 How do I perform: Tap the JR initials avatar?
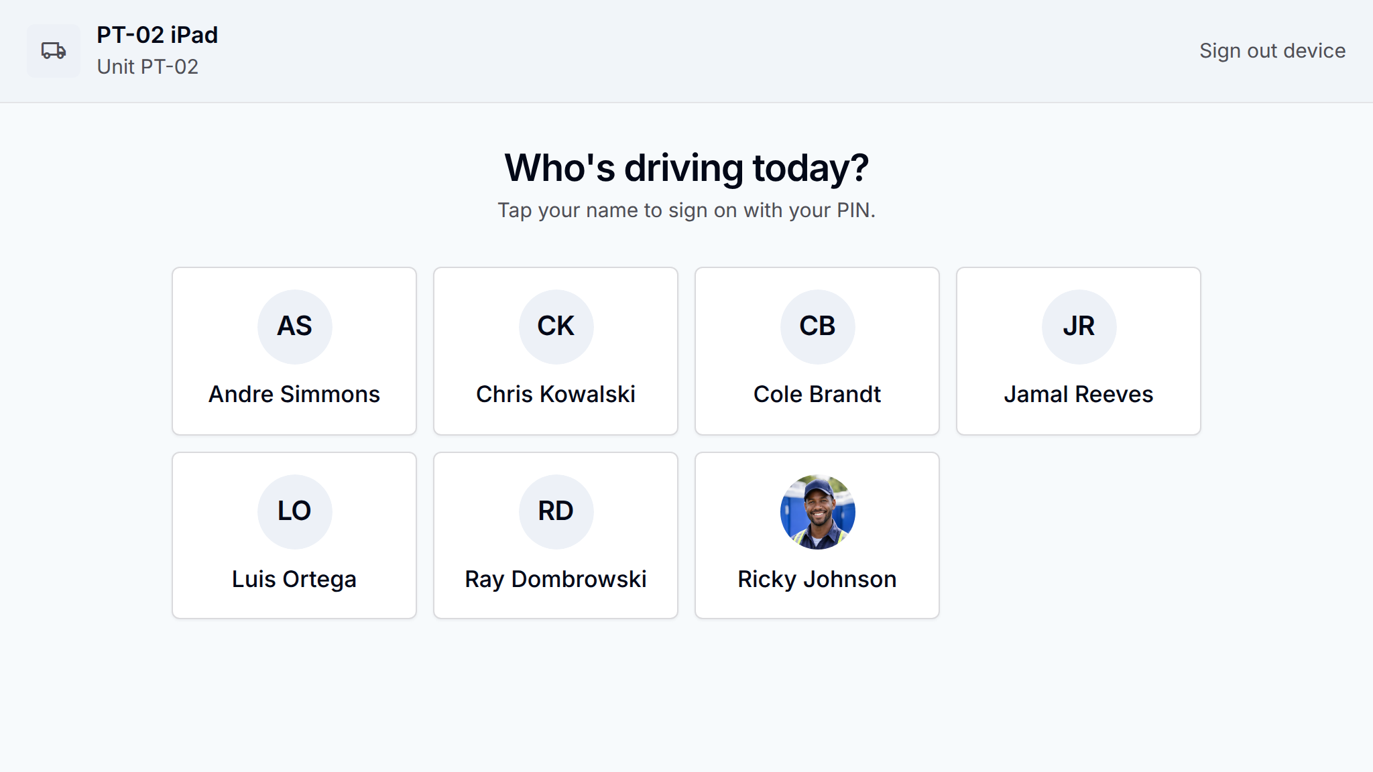tap(1079, 326)
